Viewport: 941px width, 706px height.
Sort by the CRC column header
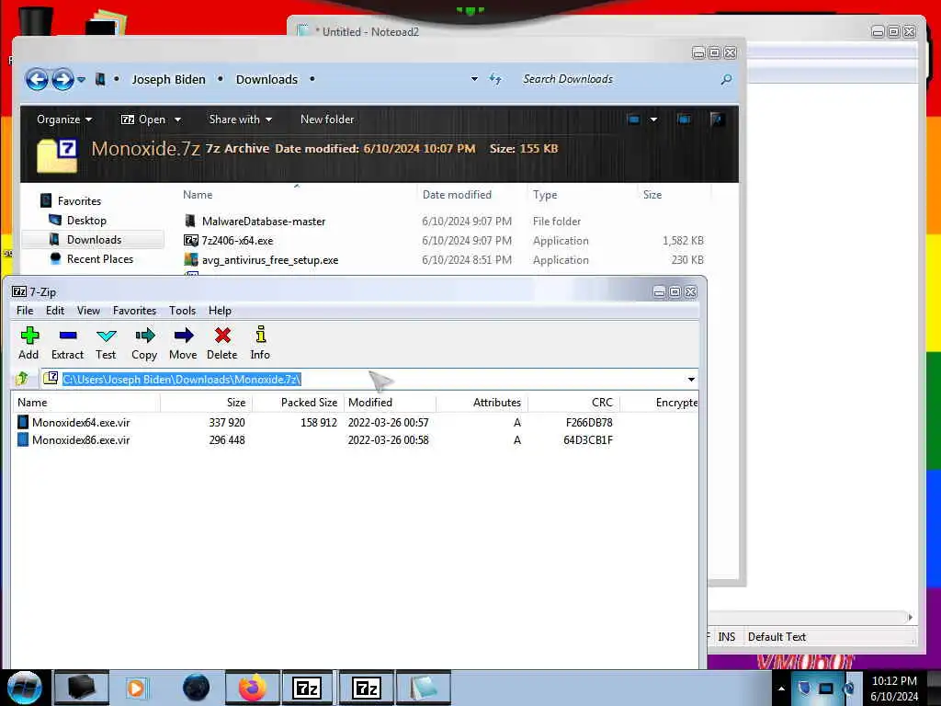tap(573, 403)
